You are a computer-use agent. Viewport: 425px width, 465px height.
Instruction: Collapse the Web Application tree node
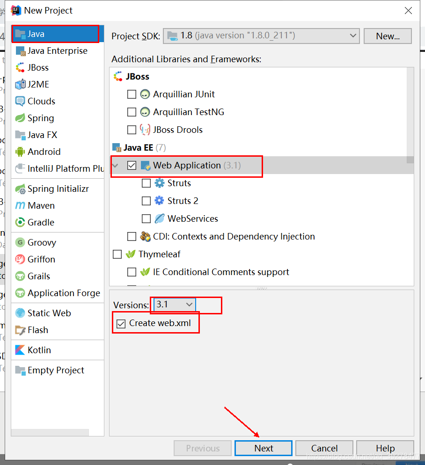[116, 166]
